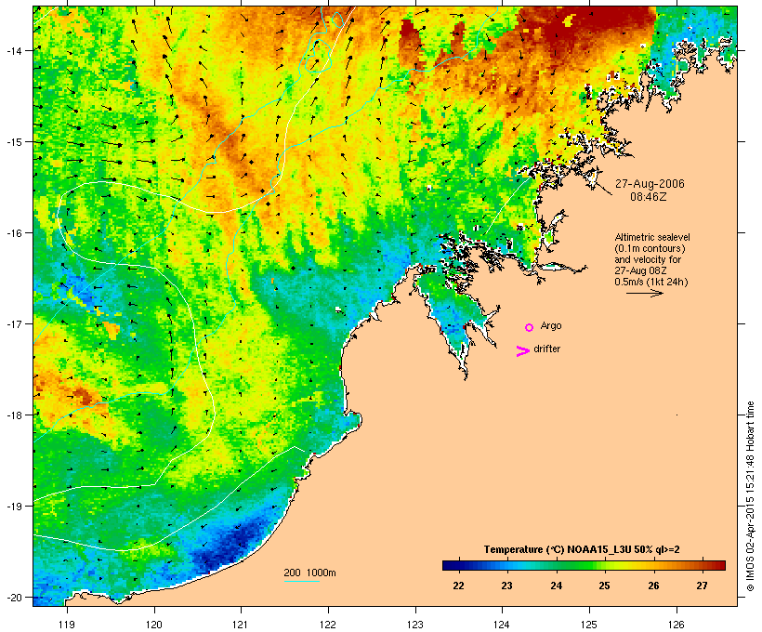Click the magenta Argo circle marker
Screen dimensions: 762x632
click(x=530, y=328)
